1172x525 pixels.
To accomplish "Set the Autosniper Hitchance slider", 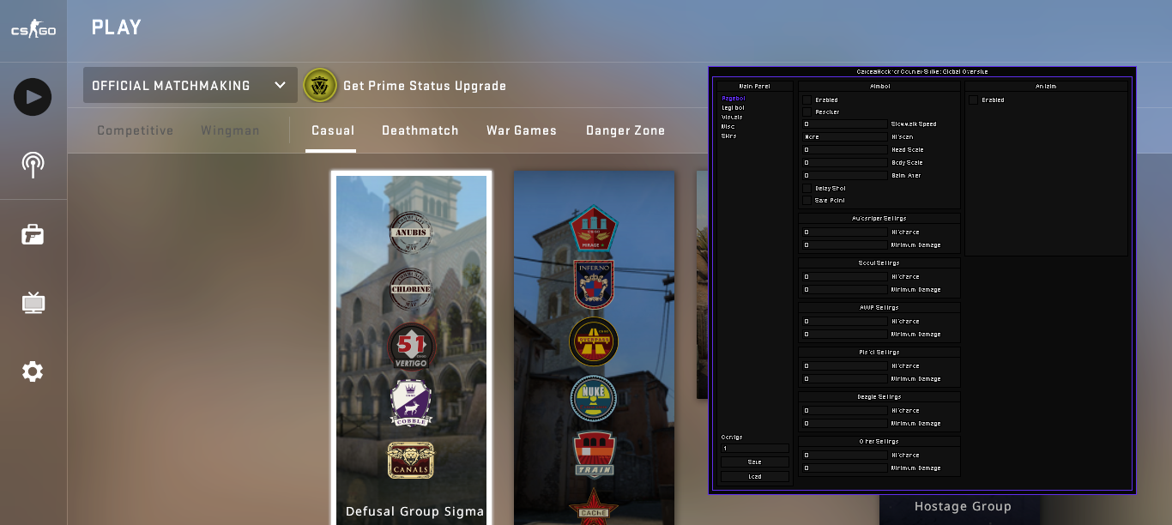I will coord(845,232).
